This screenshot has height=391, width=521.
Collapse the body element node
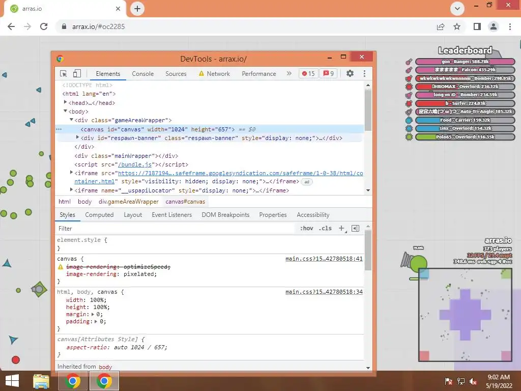[66, 111]
